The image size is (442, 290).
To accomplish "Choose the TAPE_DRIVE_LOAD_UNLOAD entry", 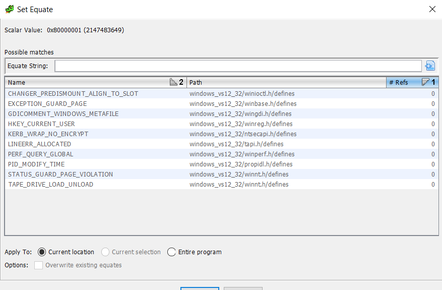I will [50, 185].
